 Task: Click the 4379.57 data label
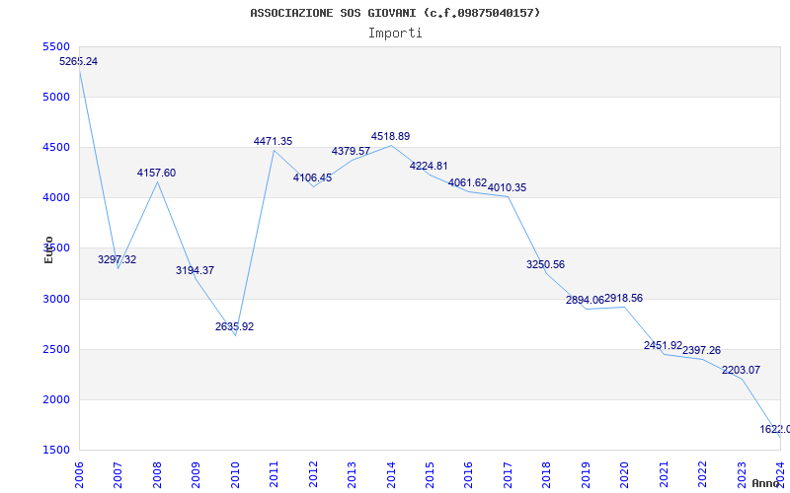(351, 151)
